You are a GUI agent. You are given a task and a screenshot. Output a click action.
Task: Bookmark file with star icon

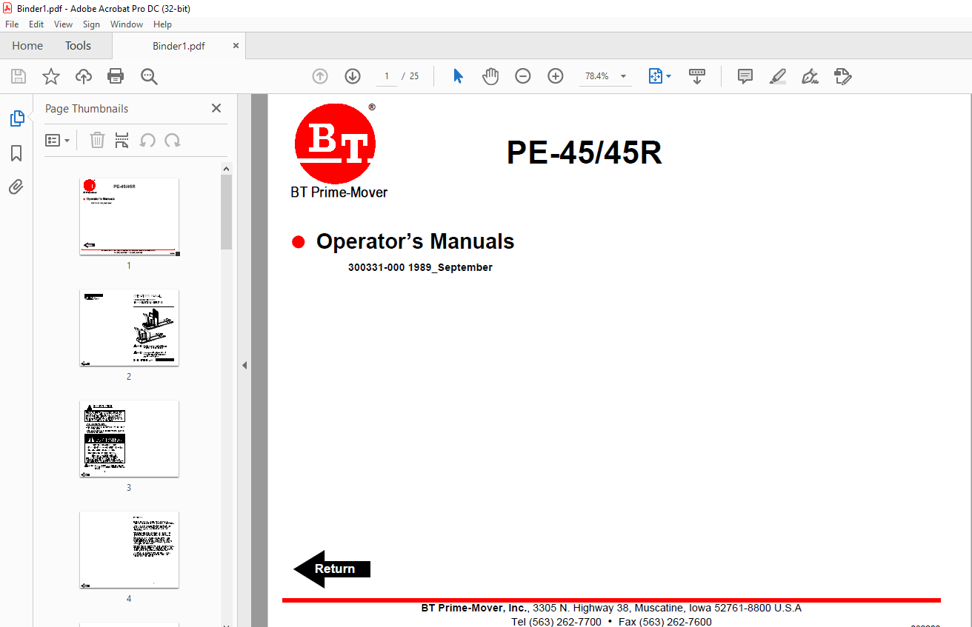click(x=51, y=76)
